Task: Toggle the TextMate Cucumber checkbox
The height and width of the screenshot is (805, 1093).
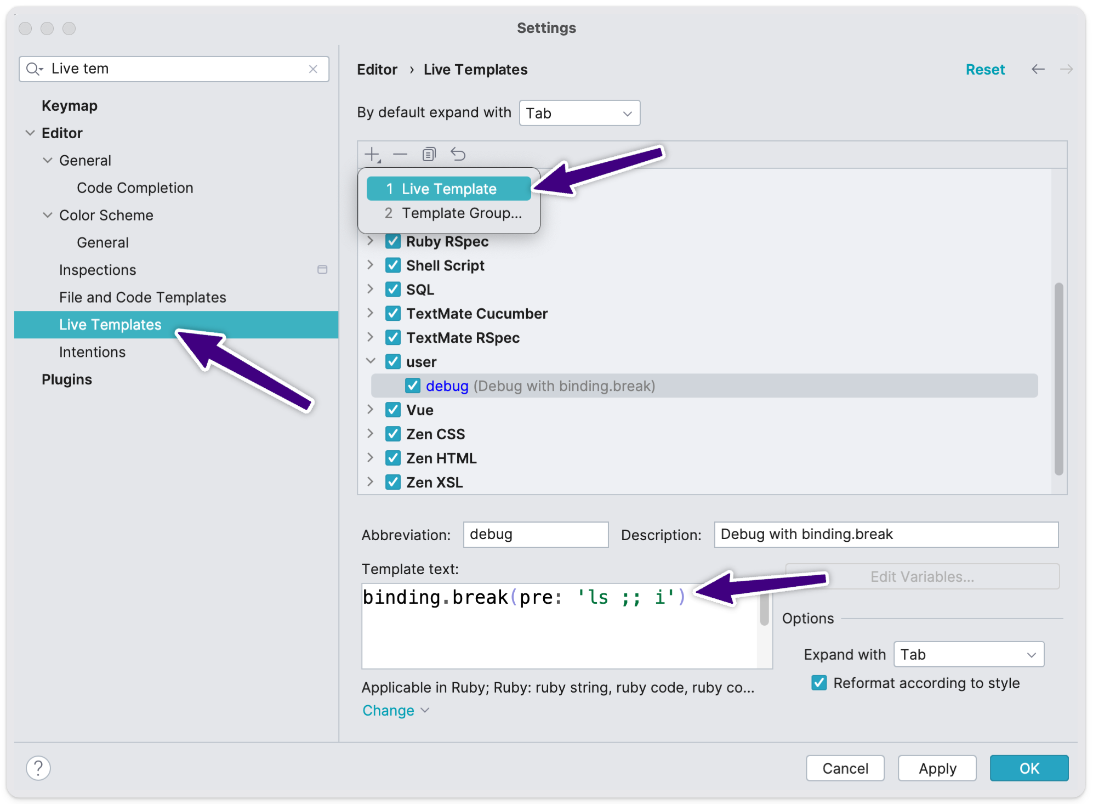Action: [393, 314]
